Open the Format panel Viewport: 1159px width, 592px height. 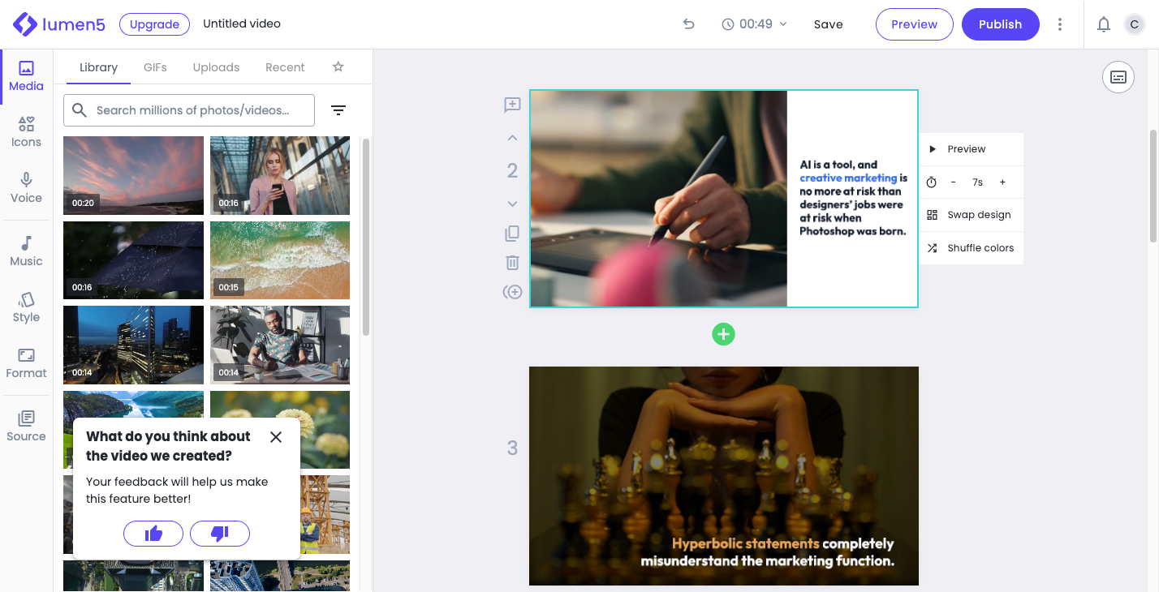pyautogui.click(x=26, y=363)
